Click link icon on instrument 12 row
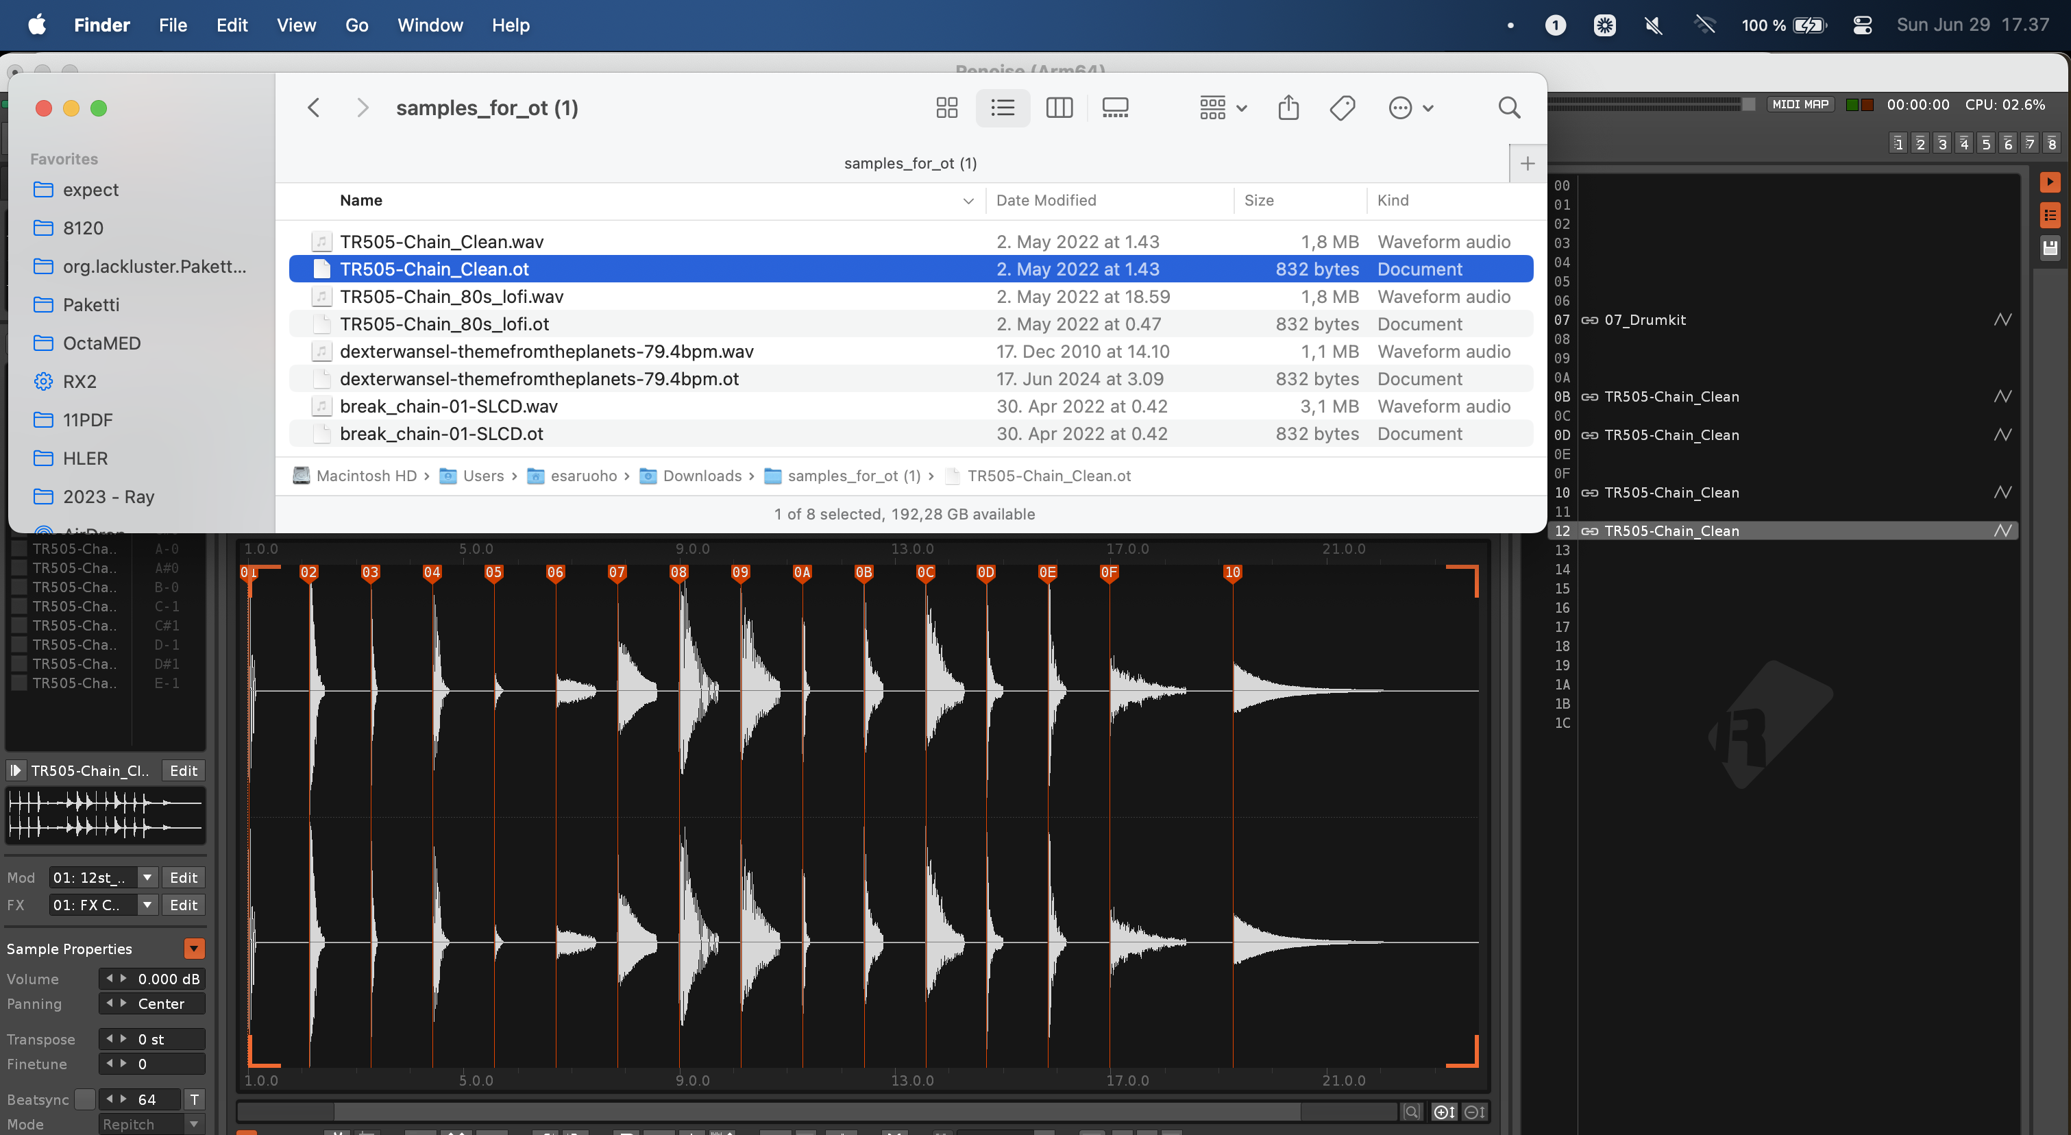This screenshot has width=2071, height=1135. [1589, 531]
